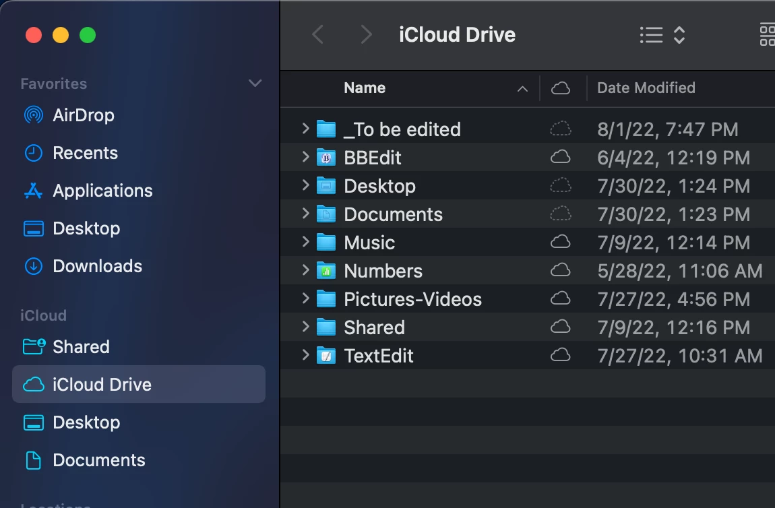Screen dimensions: 775x508
Task: Click the date 6/4/22, 12:19 PM
Action: pos(674,158)
